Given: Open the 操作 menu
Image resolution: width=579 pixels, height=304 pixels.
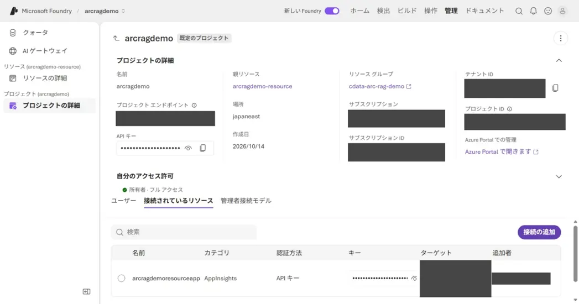Looking at the screenshot, I should point(431,11).
